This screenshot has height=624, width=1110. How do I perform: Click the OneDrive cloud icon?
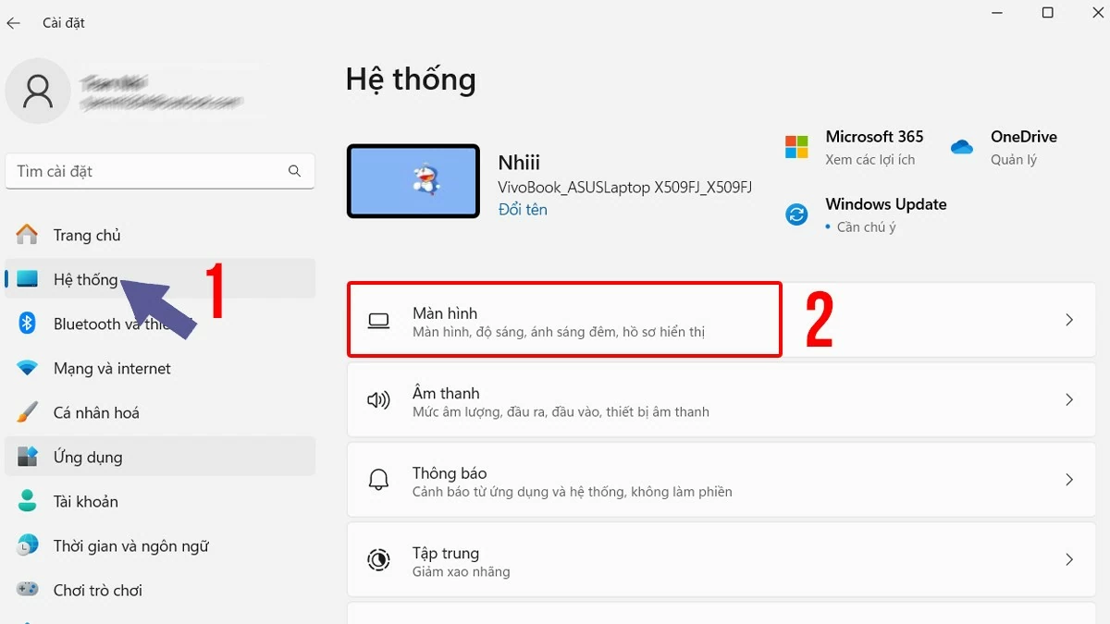[x=962, y=146]
